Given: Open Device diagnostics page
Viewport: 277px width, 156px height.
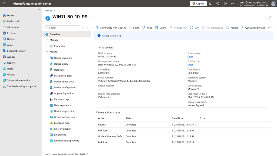Looking at the screenshot, I should click(x=64, y=111).
